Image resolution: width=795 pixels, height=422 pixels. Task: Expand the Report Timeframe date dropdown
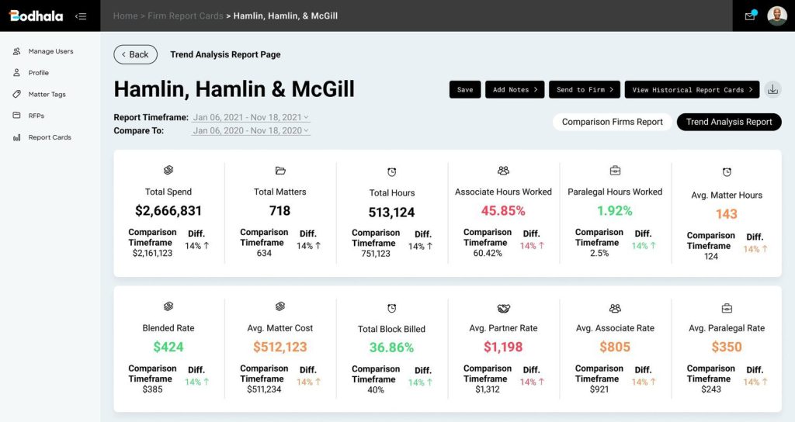click(x=251, y=118)
